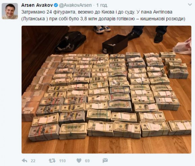Open the Arsen Avakov name link
The width and height of the screenshot is (195, 166).
click(37, 5)
